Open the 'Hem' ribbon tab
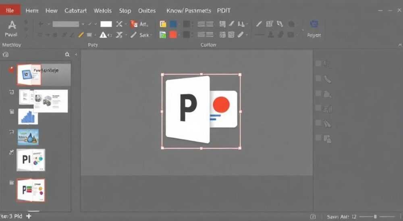 tap(32, 11)
